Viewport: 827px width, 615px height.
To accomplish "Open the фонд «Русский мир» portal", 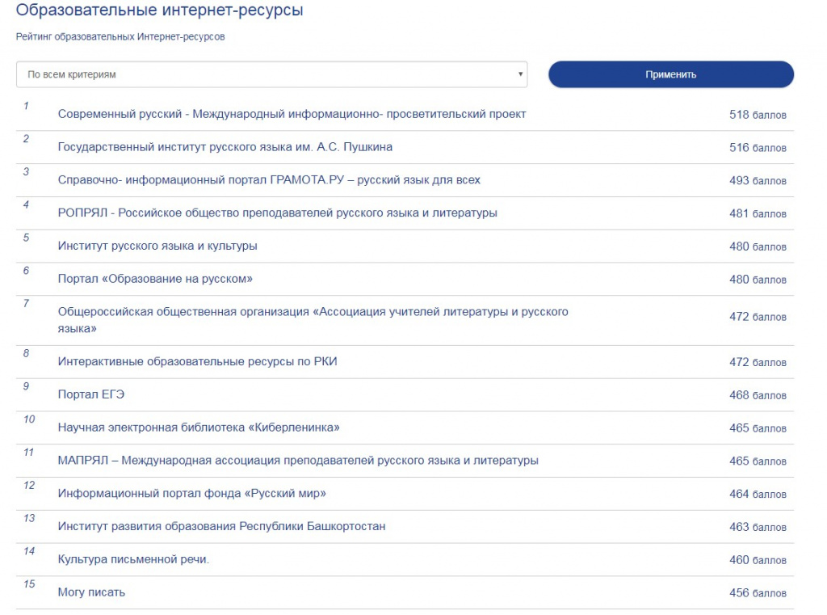I will 191,493.
